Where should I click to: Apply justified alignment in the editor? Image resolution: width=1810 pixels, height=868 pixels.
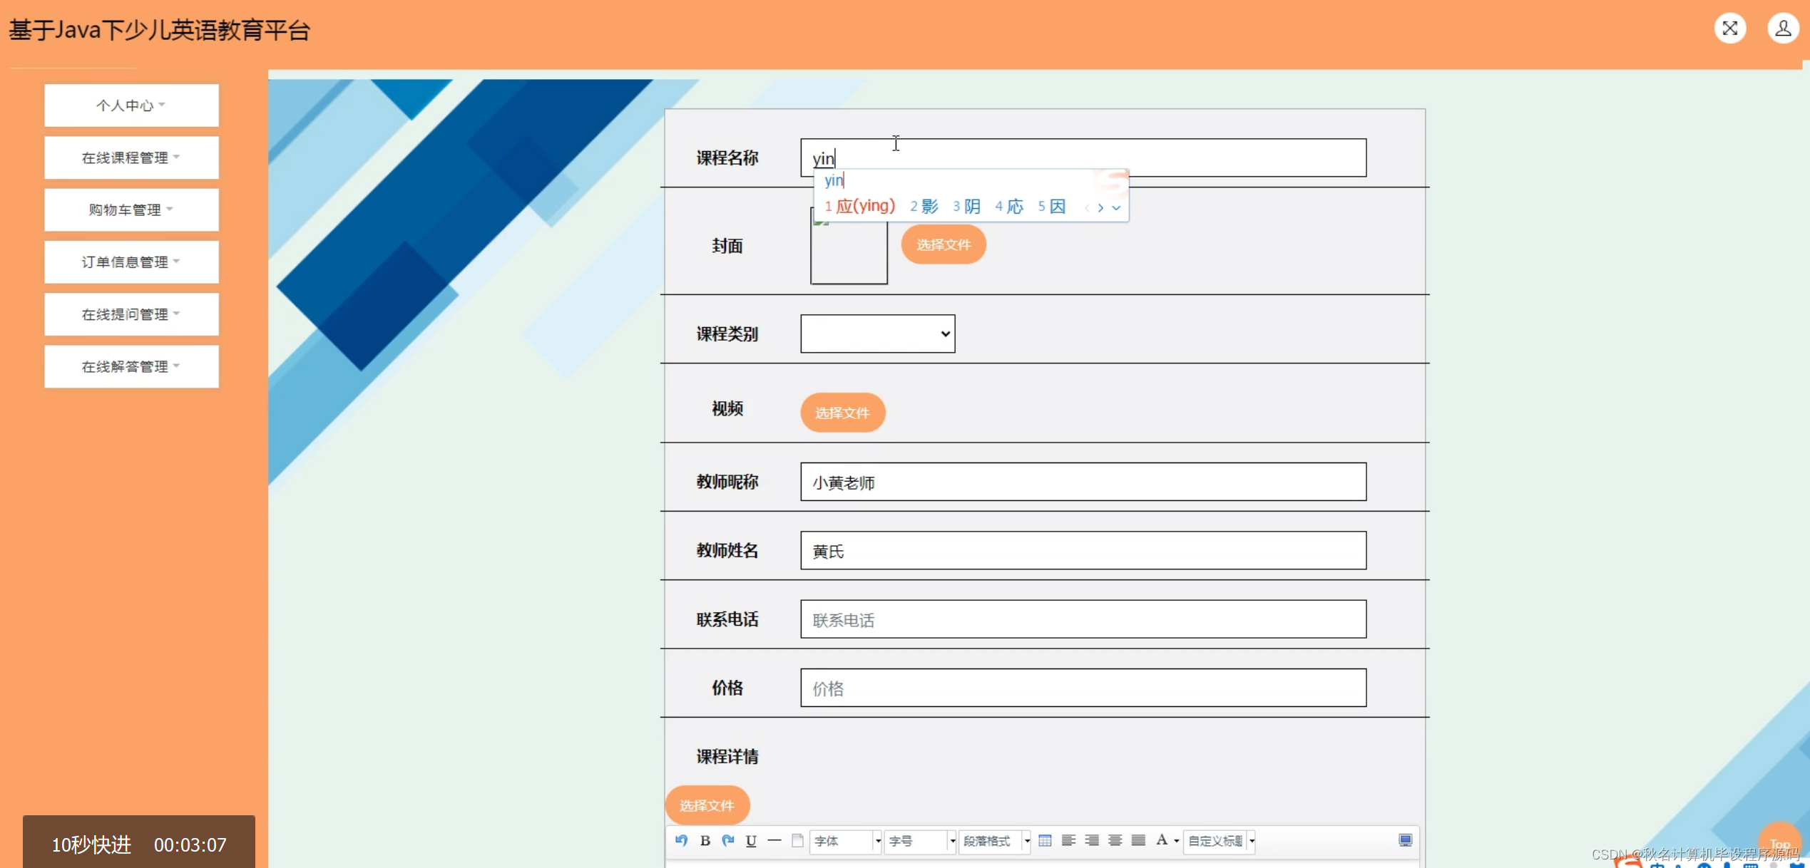coord(1138,841)
